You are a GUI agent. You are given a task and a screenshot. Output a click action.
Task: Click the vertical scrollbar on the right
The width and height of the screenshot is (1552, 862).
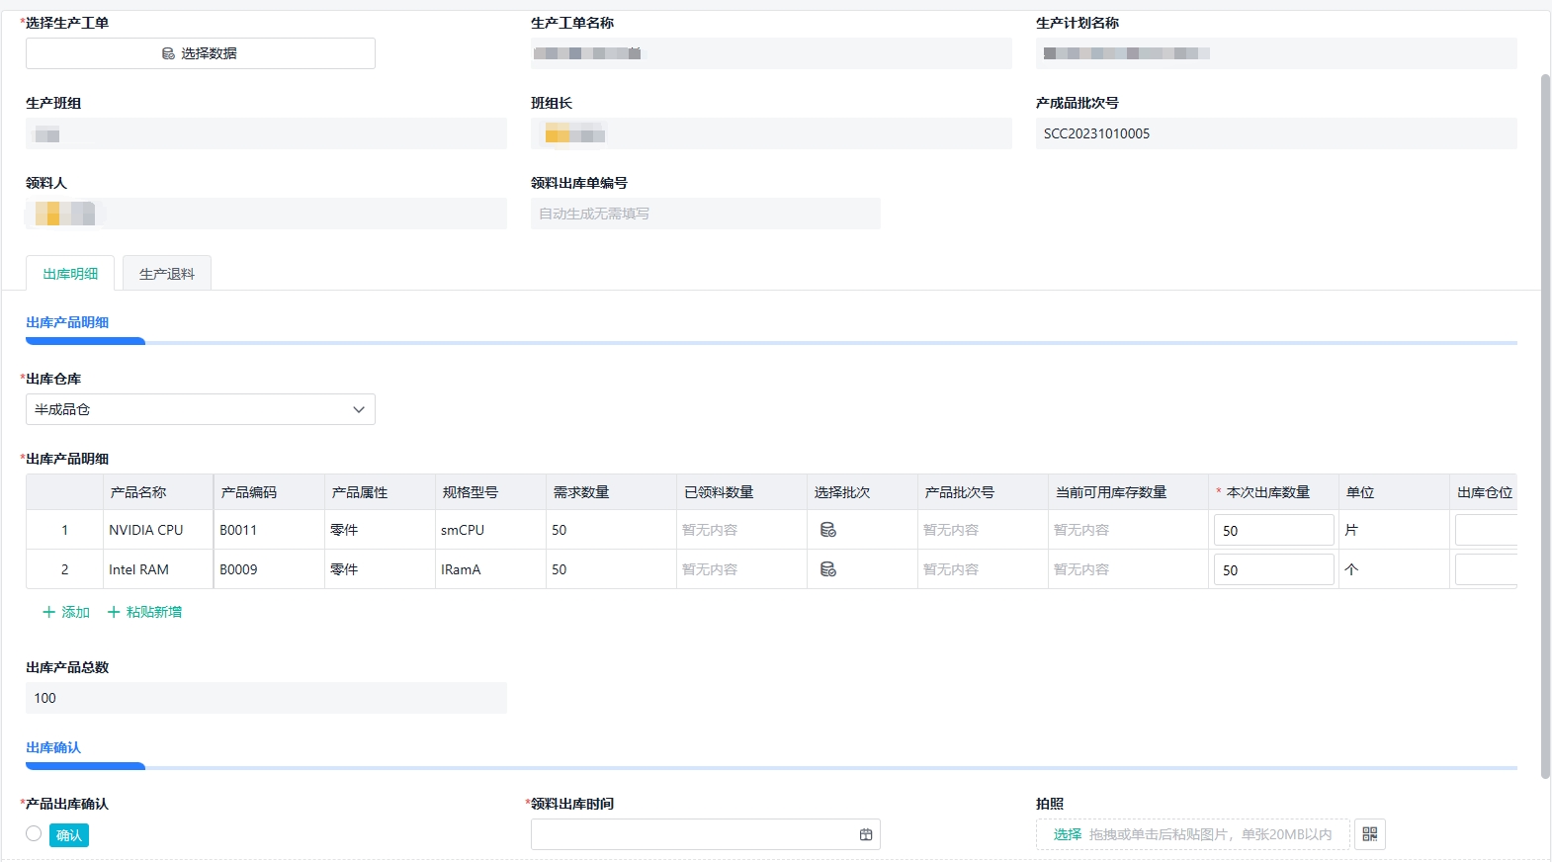pyautogui.click(x=1545, y=425)
